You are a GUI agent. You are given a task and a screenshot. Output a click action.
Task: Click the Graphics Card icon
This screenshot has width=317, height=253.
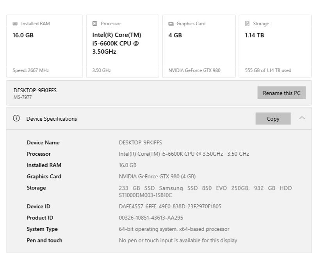click(x=171, y=24)
